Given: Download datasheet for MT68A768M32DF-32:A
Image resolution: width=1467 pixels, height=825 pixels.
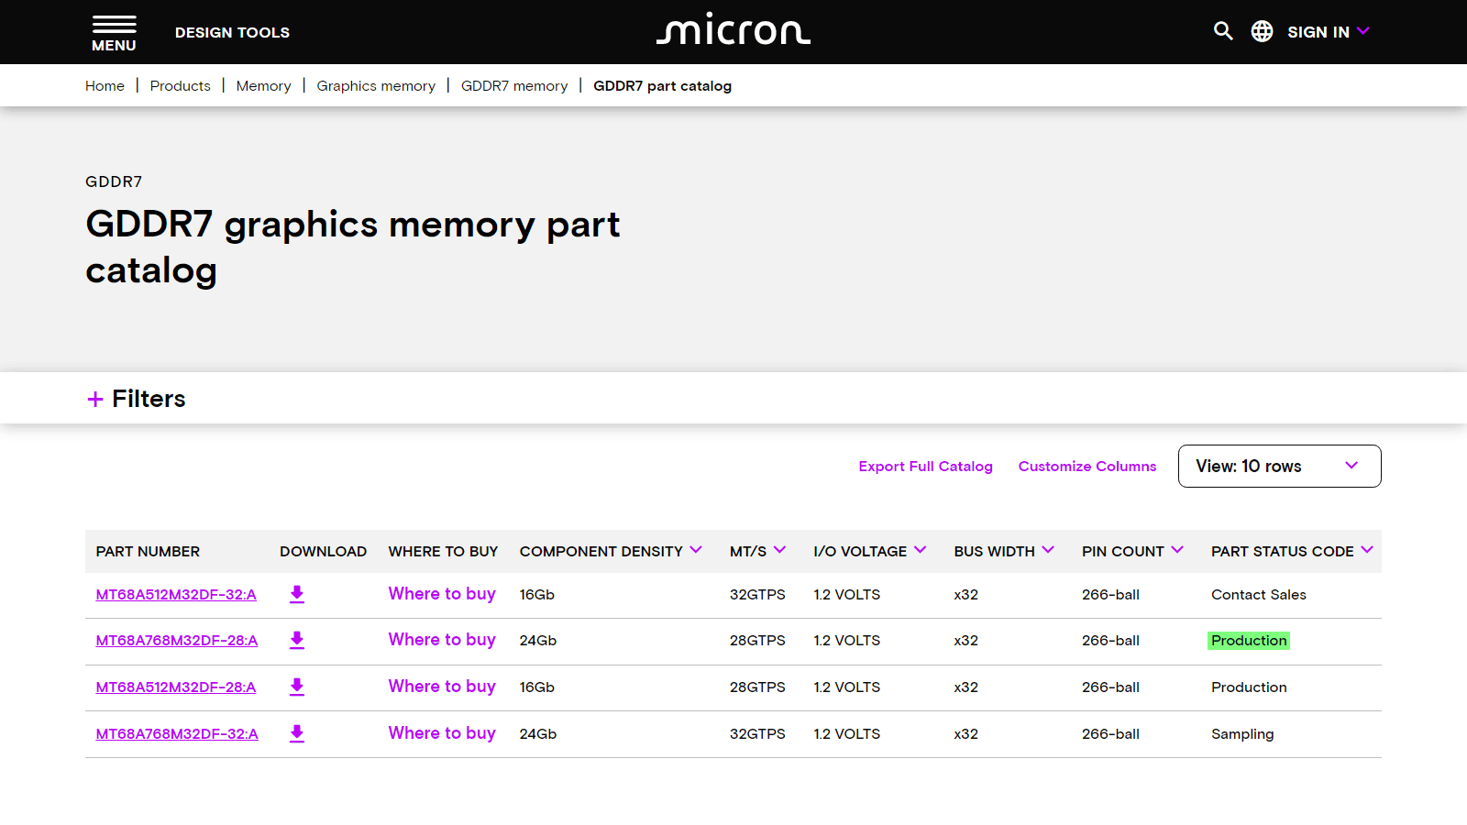Looking at the screenshot, I should 297,734.
